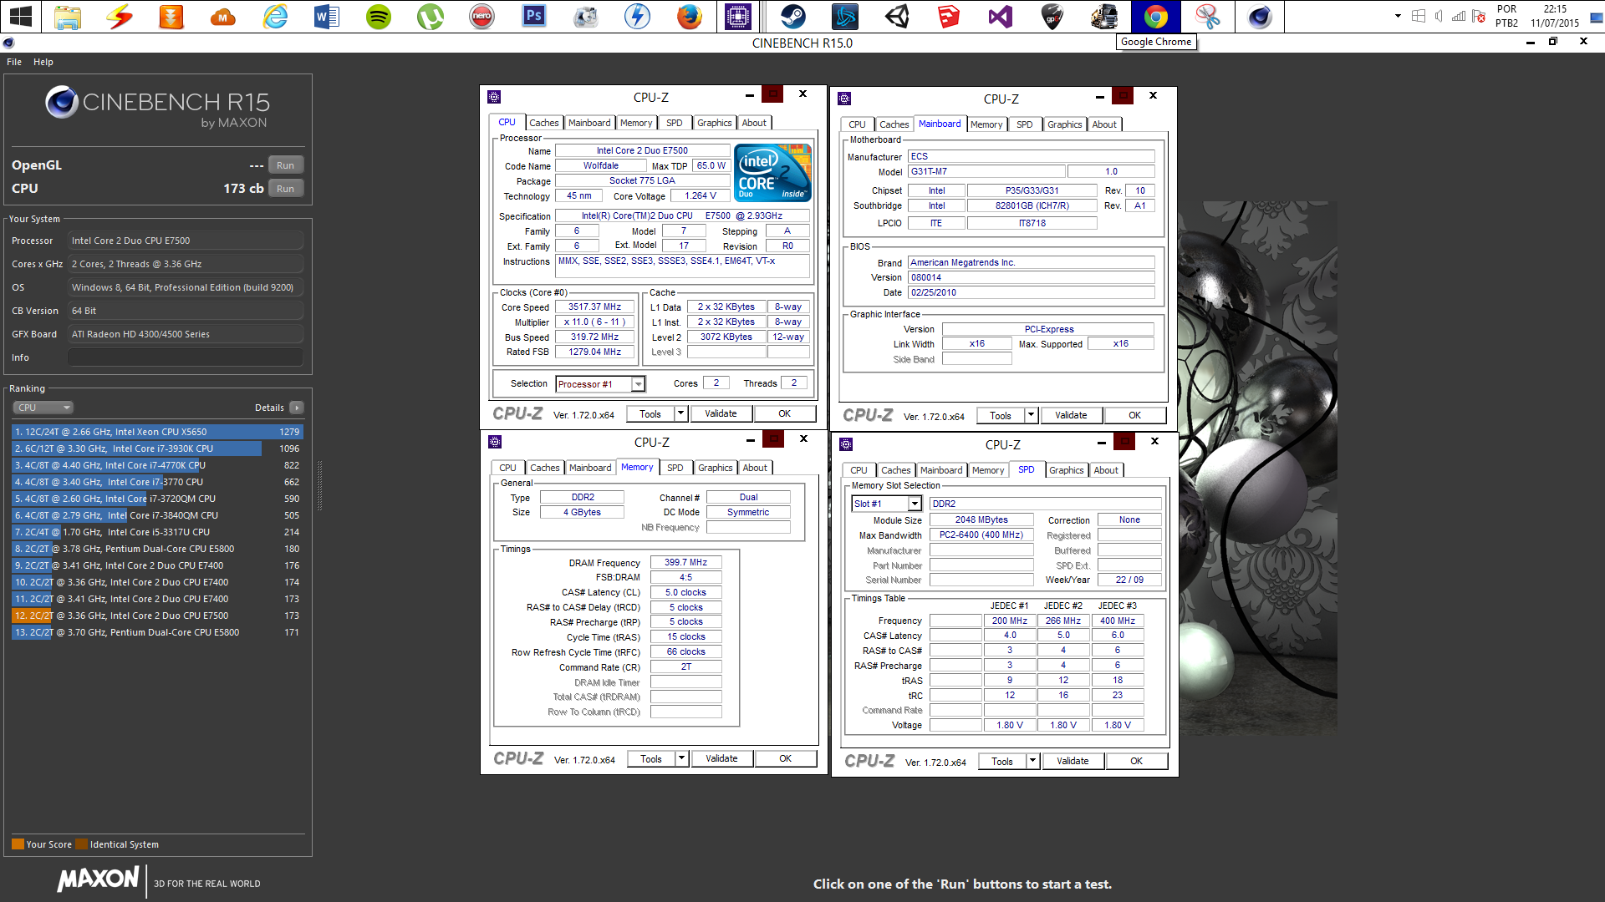
Task: Open the clock showing 22:15
Action: pos(1555,16)
